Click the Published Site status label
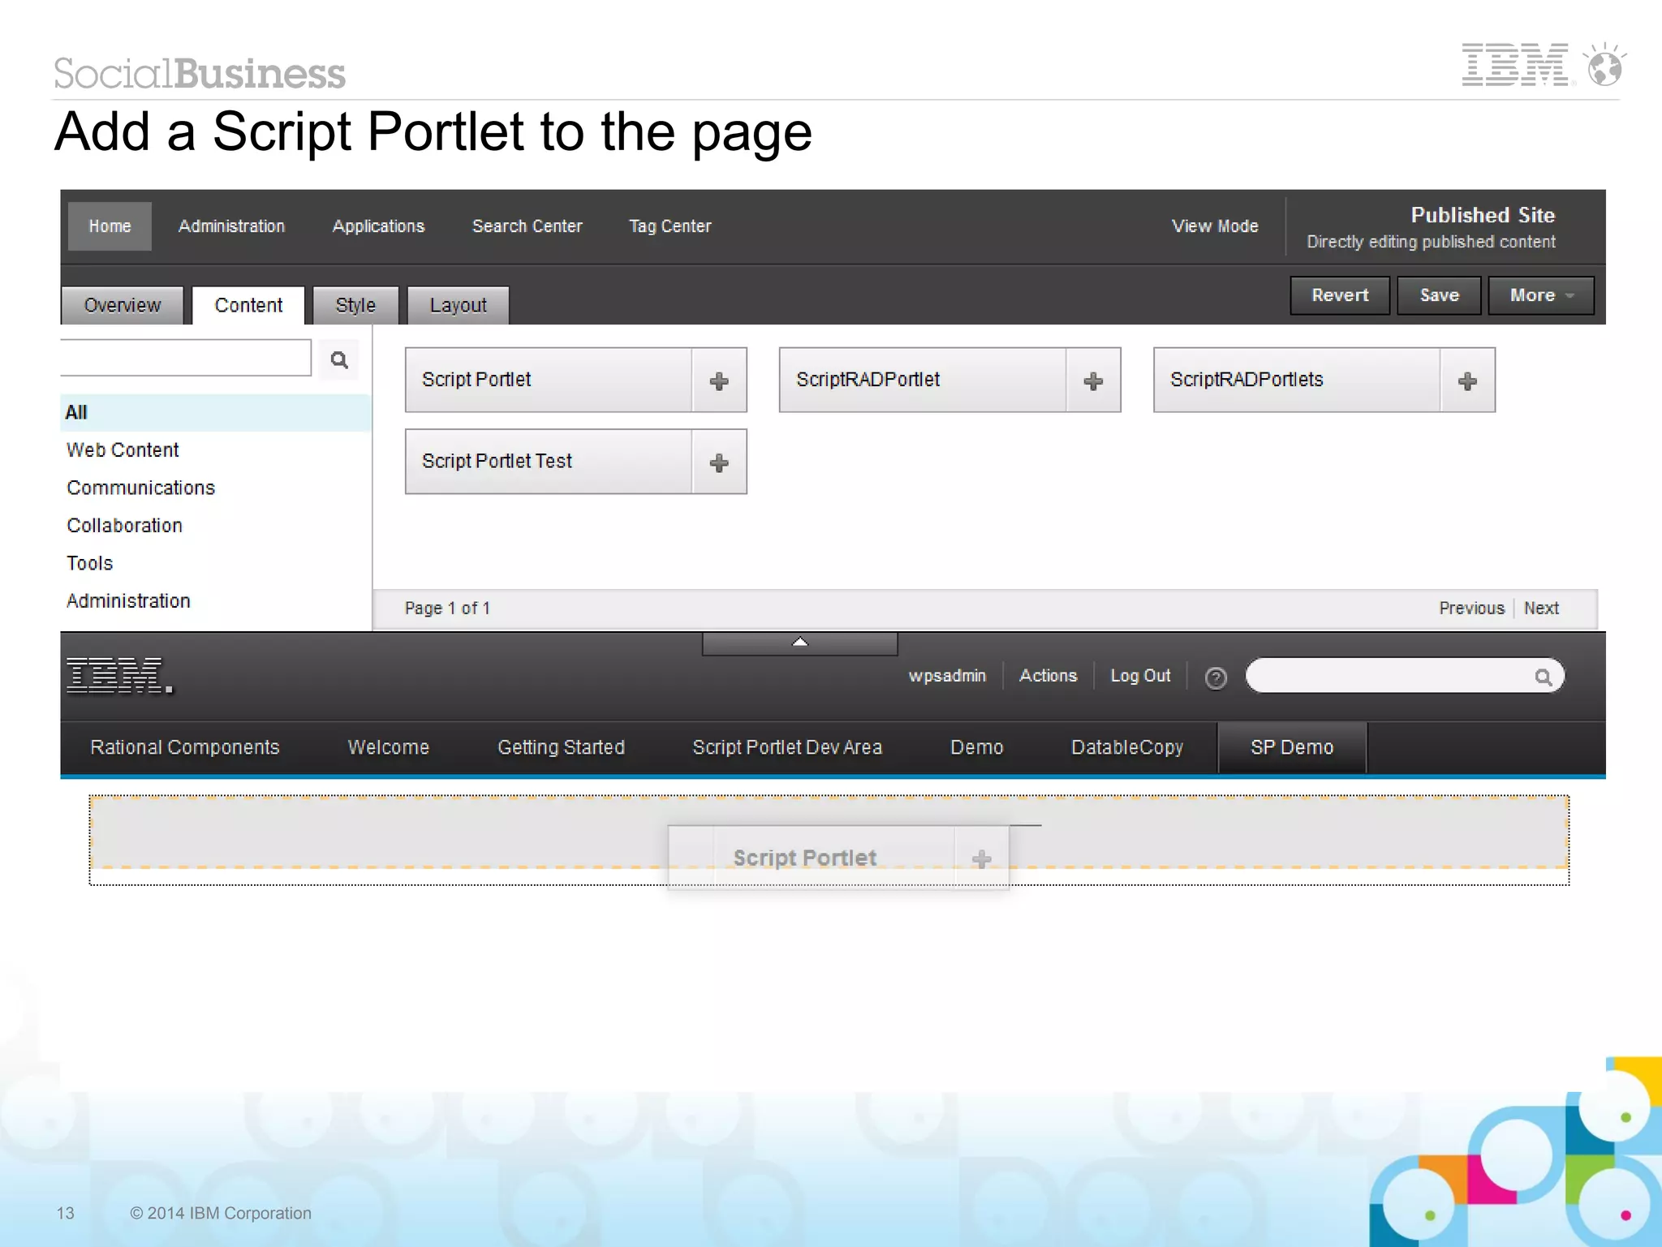 1483,215
